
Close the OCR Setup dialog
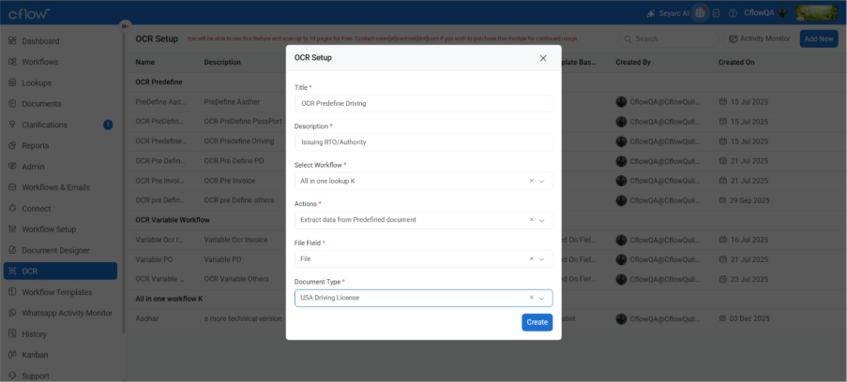pos(543,58)
